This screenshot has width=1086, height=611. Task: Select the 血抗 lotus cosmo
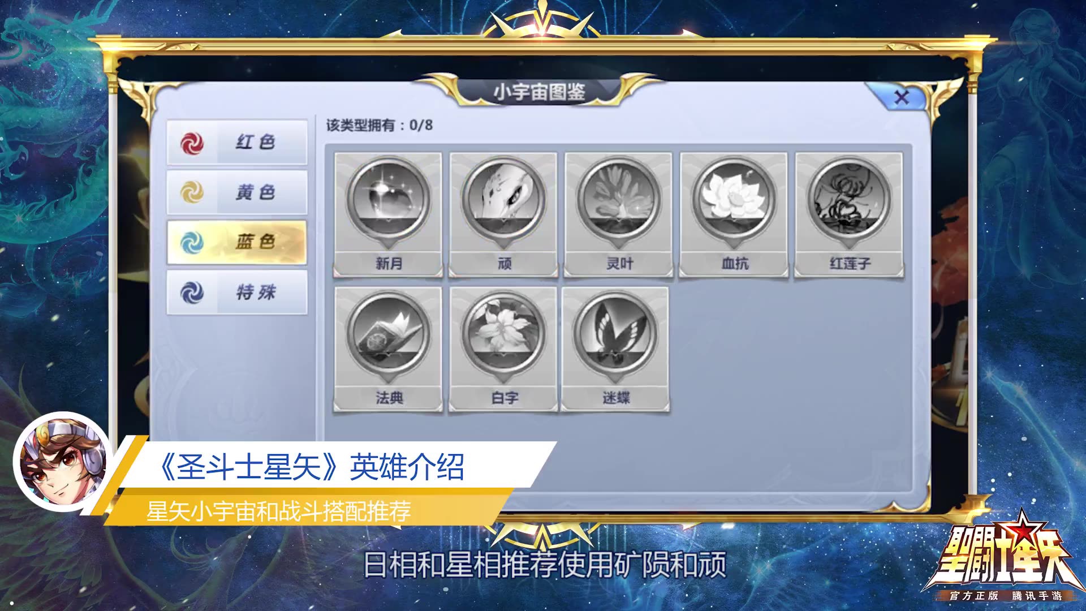[x=734, y=214]
